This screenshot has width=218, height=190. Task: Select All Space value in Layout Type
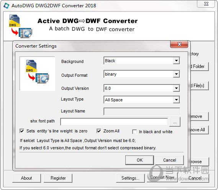click(114, 100)
